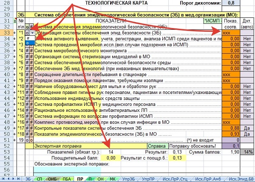Select the 'Нет' cell in row 34
The image size is (255, 182).
point(247,39)
